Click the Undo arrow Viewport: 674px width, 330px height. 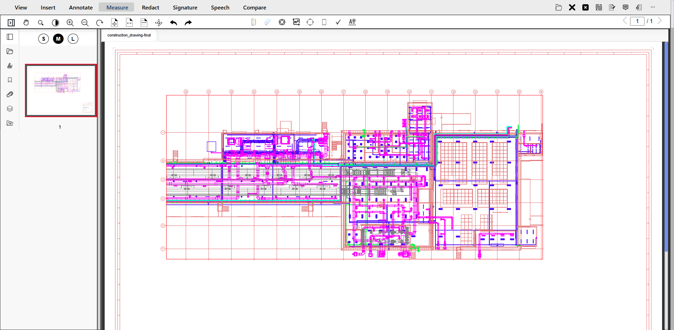point(174,22)
